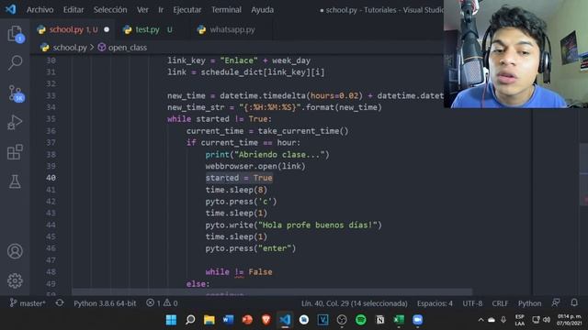Open the Extensions view
This screenshot has height=330, width=588.
click(x=15, y=152)
